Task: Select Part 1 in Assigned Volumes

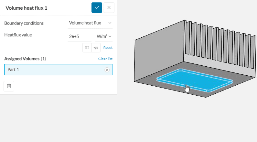Action: pyautogui.click(x=52, y=70)
